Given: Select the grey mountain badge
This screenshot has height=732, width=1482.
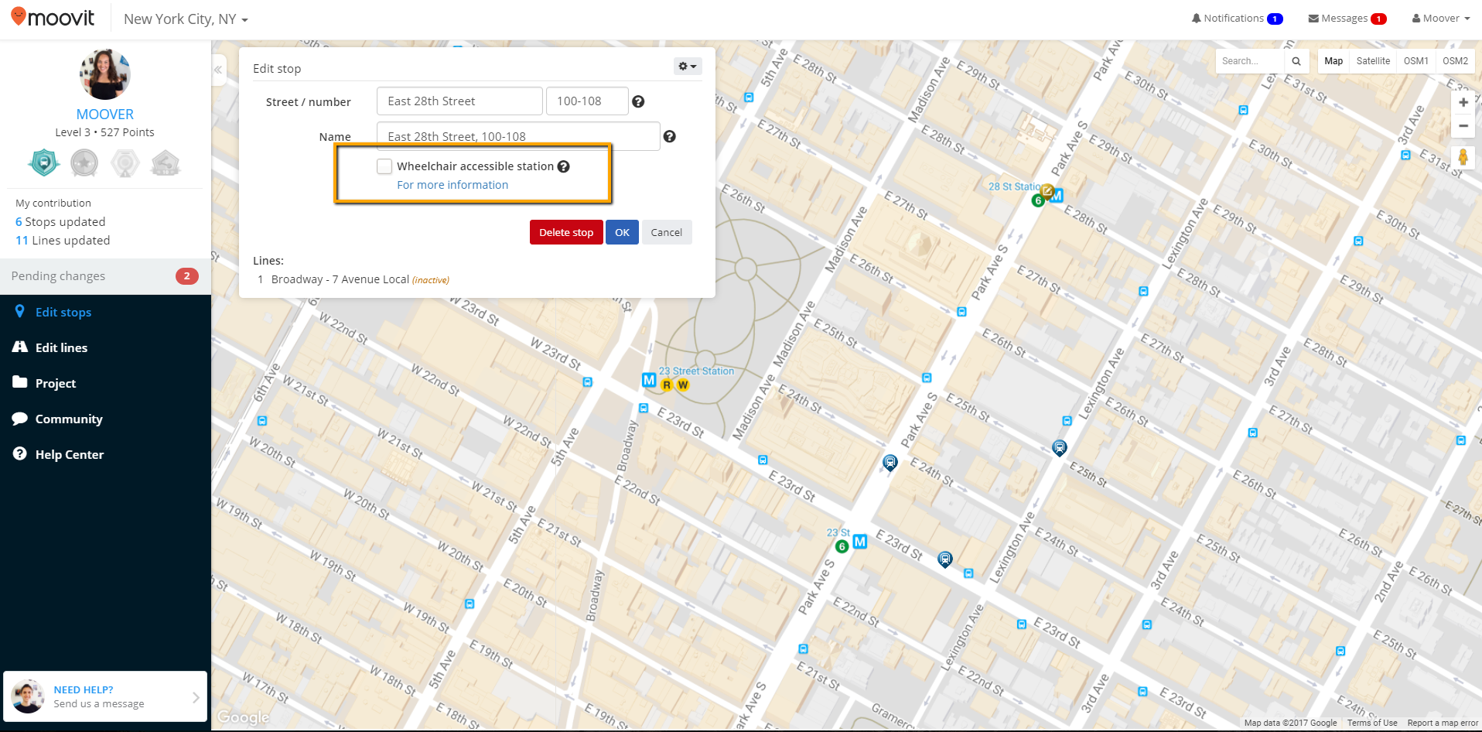Looking at the screenshot, I should click(x=166, y=162).
